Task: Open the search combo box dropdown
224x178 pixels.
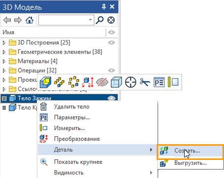Action: tap(90, 20)
